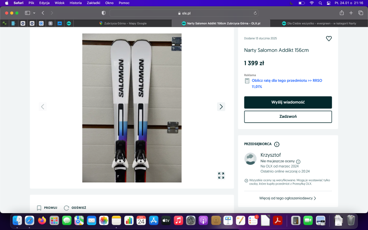Click the price 1 399 zł

(254, 63)
